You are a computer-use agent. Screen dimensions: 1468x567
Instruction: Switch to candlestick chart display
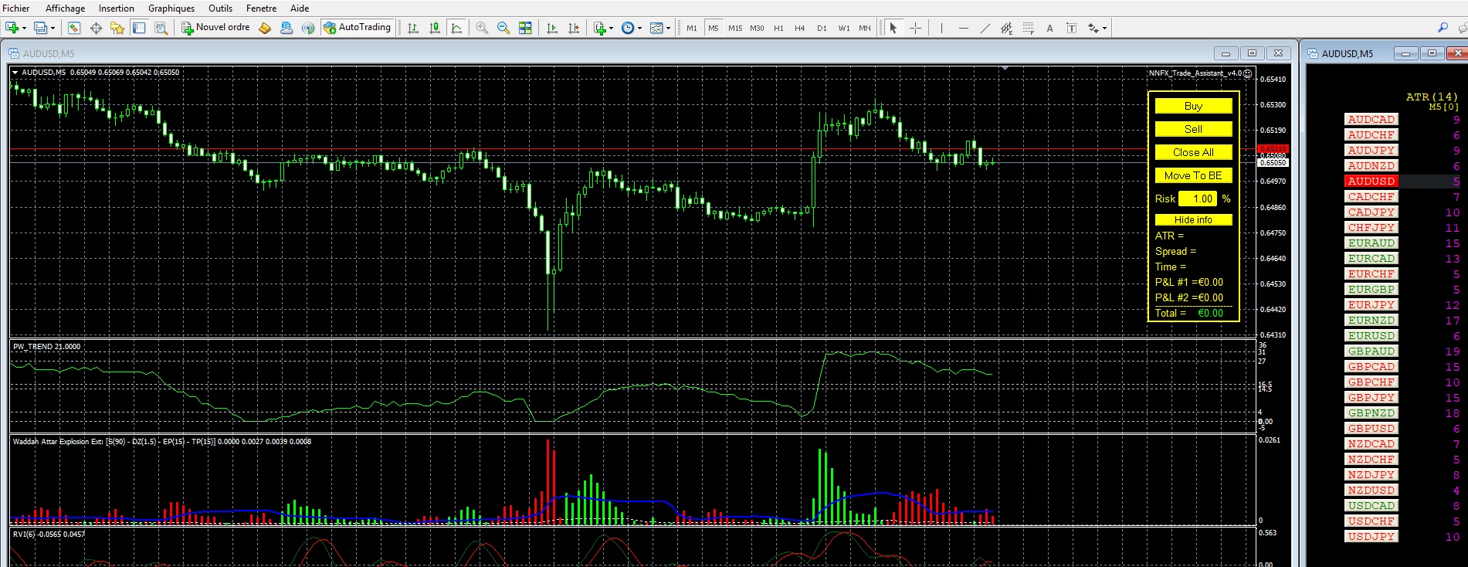pyautogui.click(x=435, y=28)
